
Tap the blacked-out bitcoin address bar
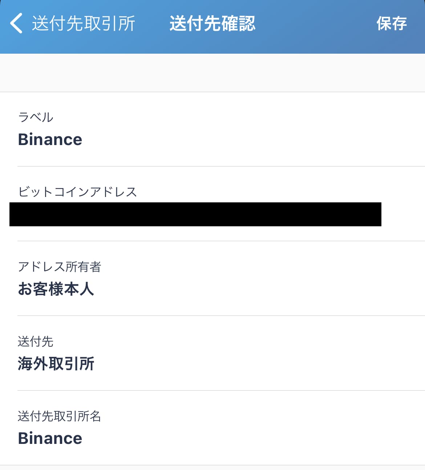pyautogui.click(x=195, y=214)
